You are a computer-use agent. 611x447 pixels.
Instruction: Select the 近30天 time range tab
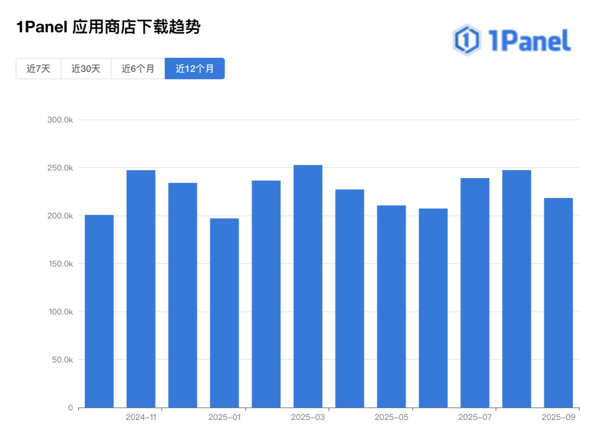coord(86,69)
